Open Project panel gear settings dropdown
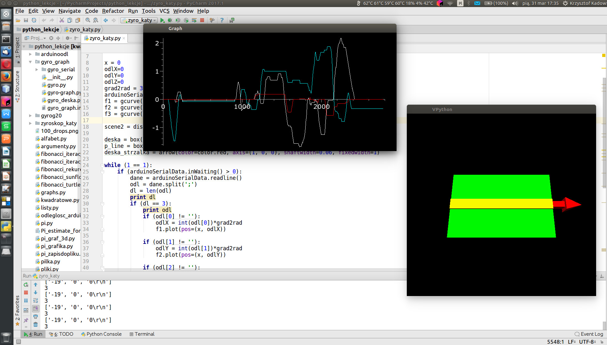607x345 pixels. (x=68, y=38)
